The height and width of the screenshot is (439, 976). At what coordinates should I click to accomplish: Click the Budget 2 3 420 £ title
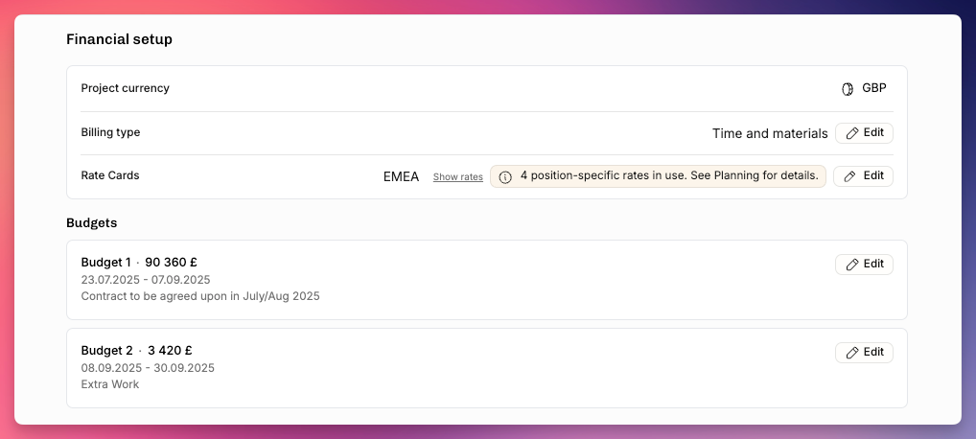(x=141, y=350)
